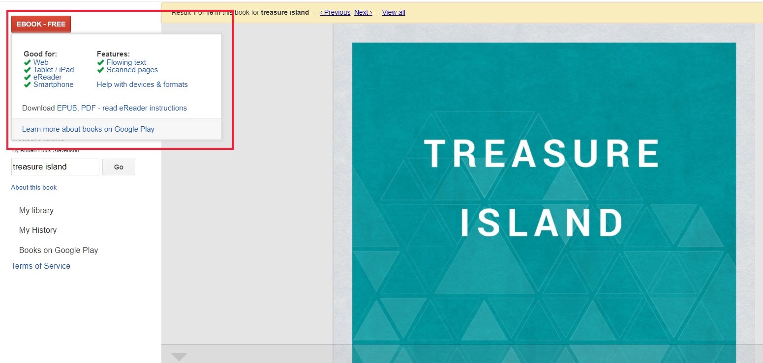This screenshot has width=763, height=363.
Task: Open Help with devices & formats
Action: click(x=142, y=84)
